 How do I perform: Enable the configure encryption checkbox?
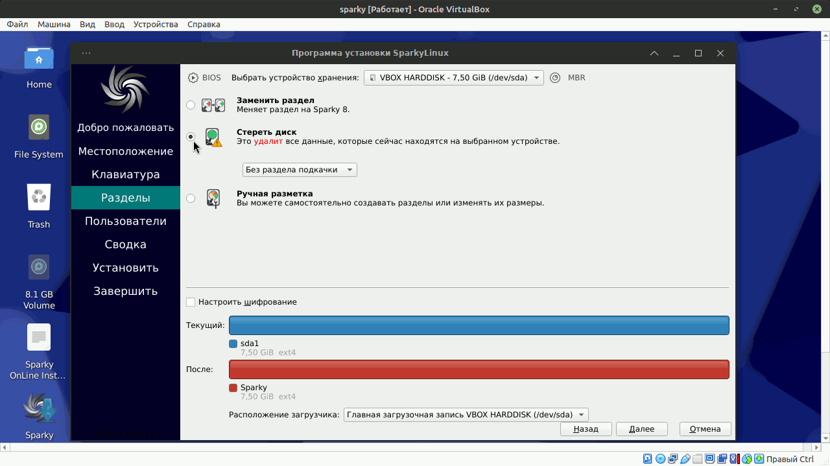click(x=191, y=302)
